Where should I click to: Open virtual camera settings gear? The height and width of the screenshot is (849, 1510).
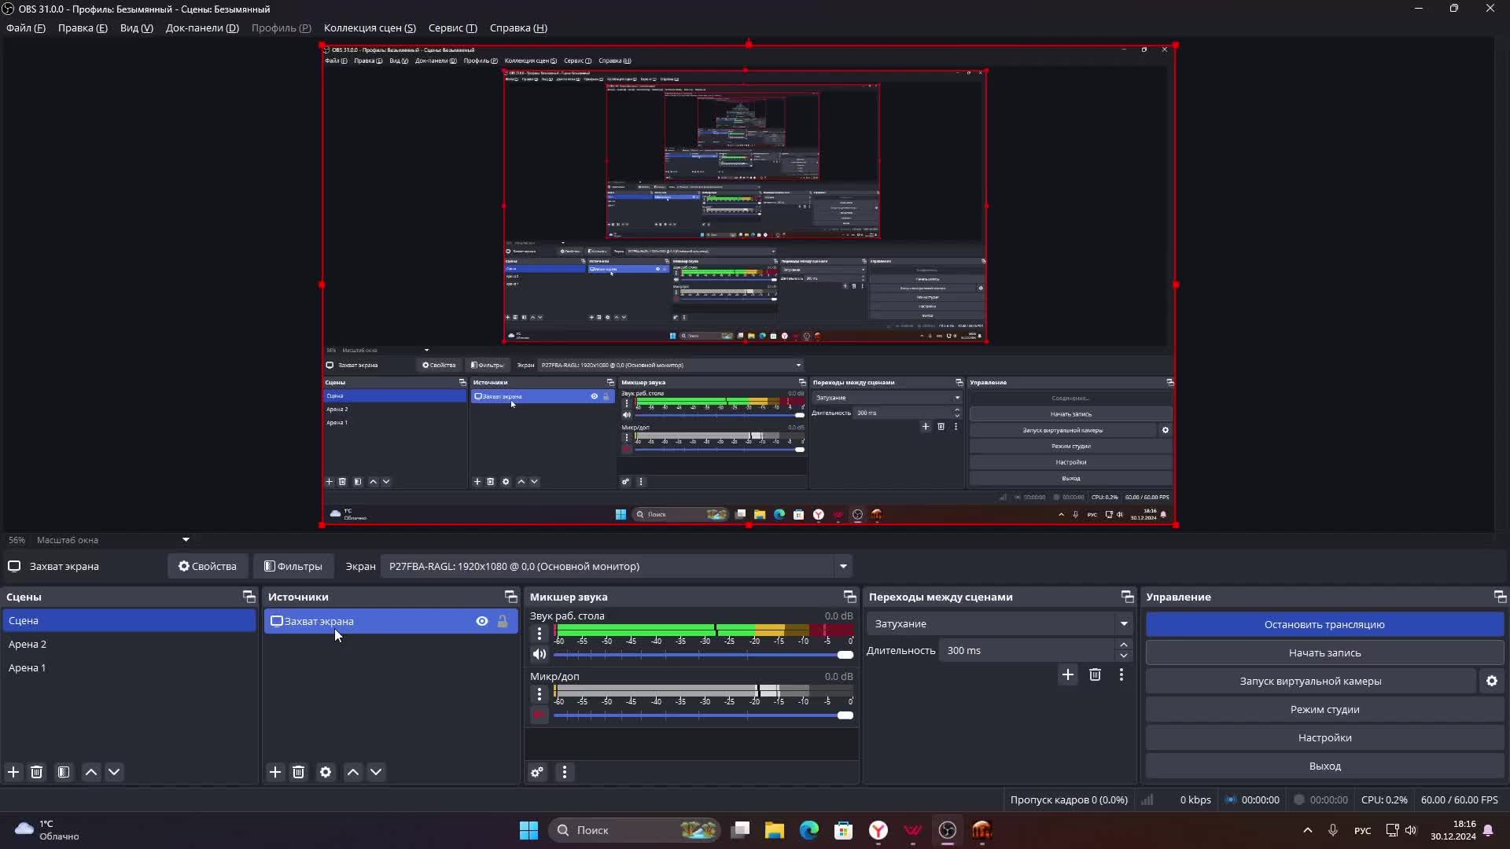pyautogui.click(x=1492, y=681)
